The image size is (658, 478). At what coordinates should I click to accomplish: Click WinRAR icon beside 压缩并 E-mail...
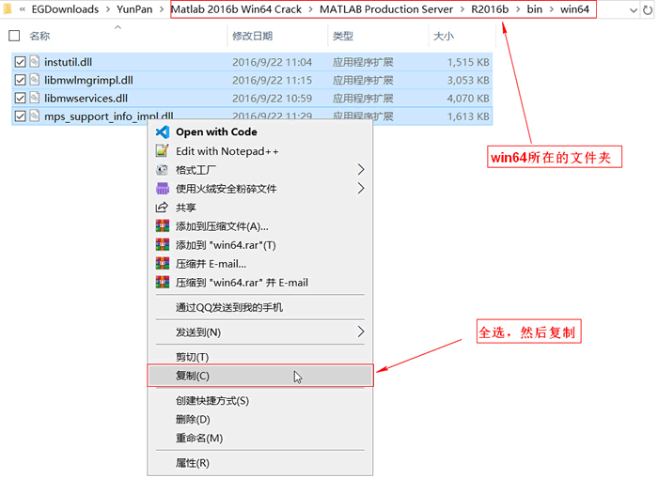pos(163,264)
